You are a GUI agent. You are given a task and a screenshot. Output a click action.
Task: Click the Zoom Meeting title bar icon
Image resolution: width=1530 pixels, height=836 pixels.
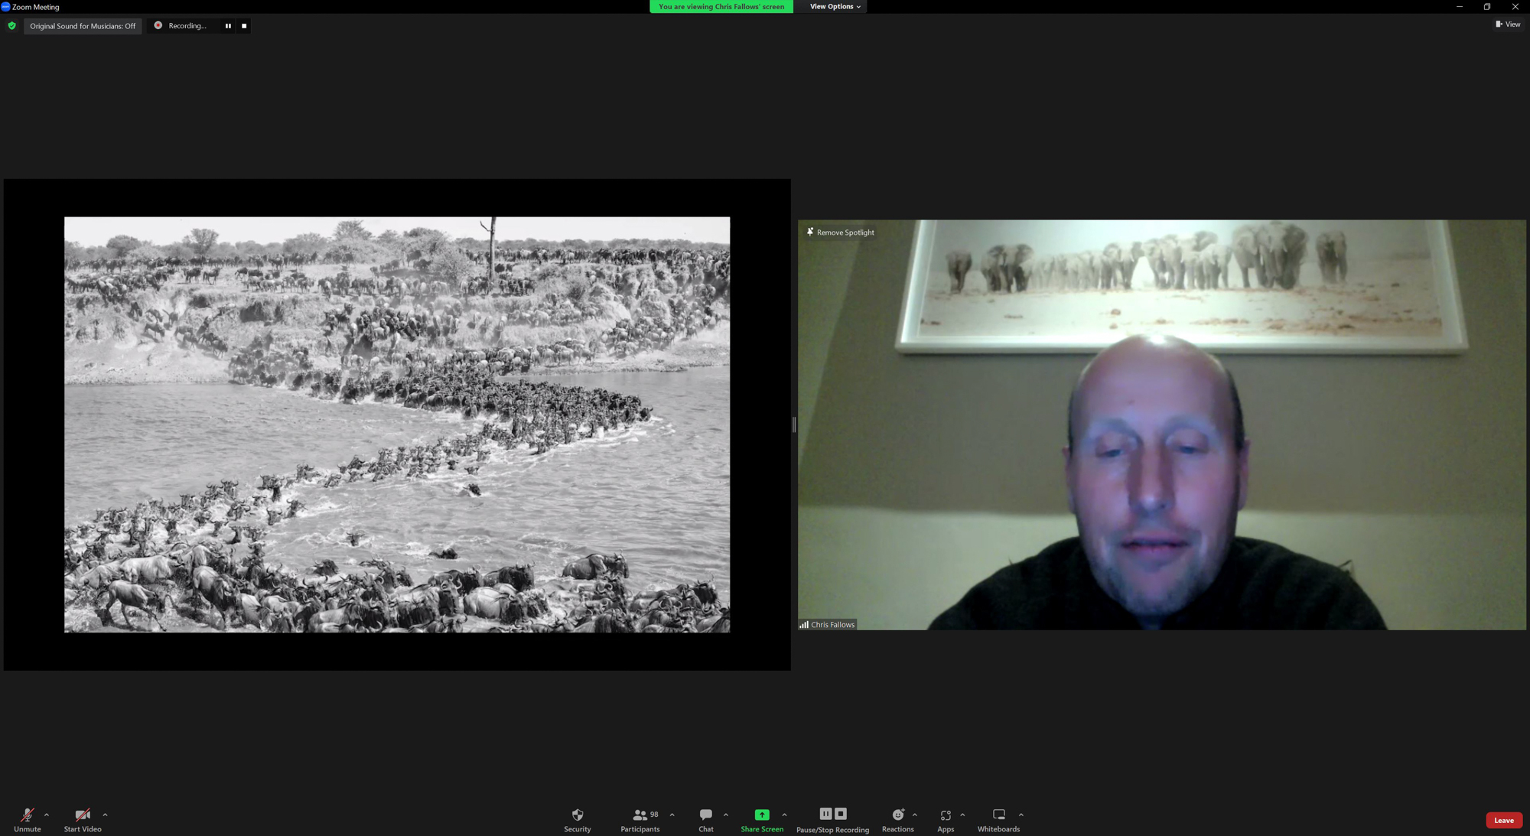tap(5, 7)
